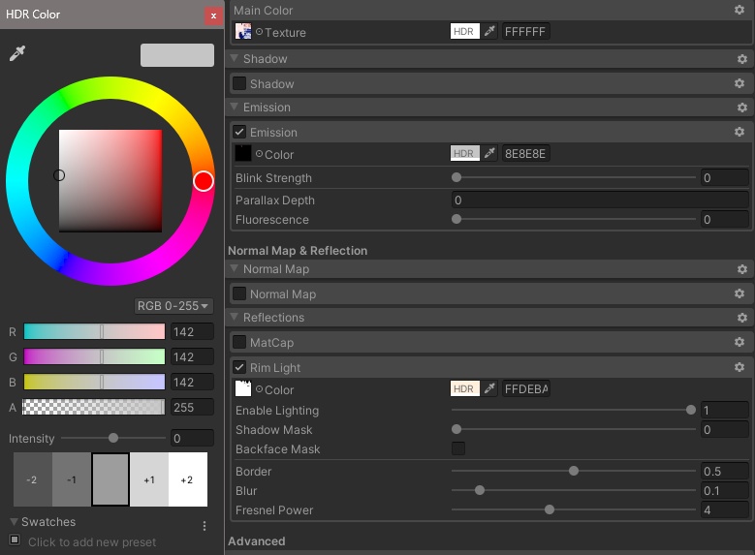Open Rim Light HDR color field

click(464, 388)
